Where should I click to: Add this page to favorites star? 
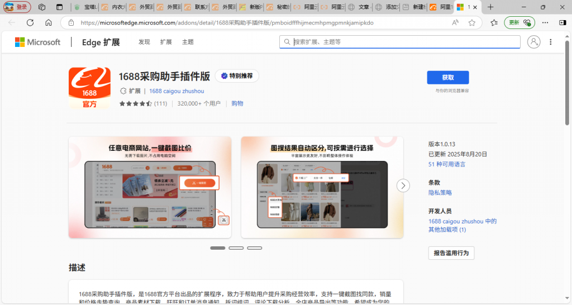coord(471,22)
